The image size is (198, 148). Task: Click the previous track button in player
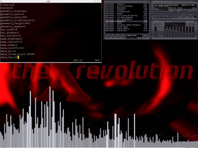[156, 17]
